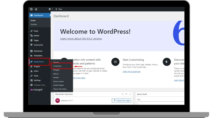221x118 pixels.
Task: Click the WordPress logo in admin bar
Action: pos(31,9)
